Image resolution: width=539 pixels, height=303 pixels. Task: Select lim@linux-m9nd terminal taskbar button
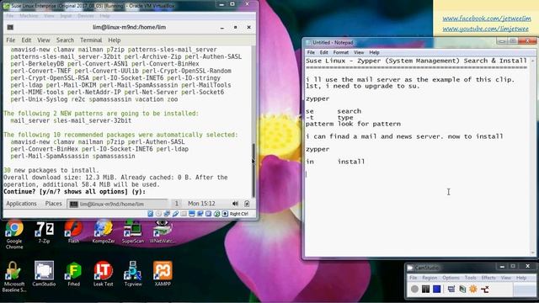coord(118,204)
